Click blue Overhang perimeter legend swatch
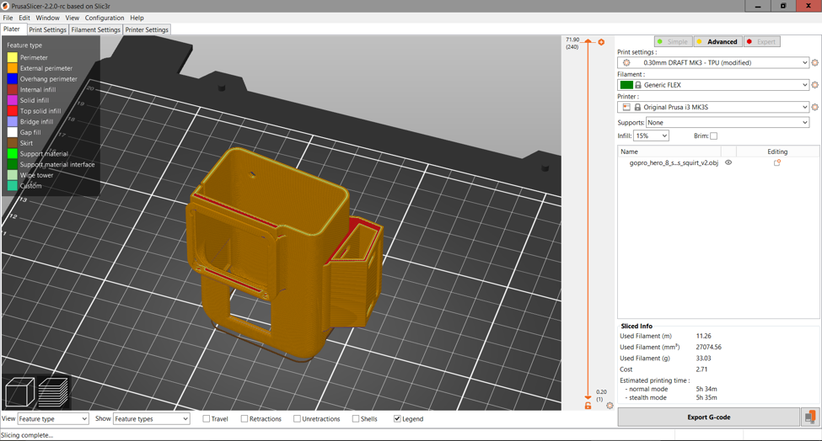 point(13,79)
